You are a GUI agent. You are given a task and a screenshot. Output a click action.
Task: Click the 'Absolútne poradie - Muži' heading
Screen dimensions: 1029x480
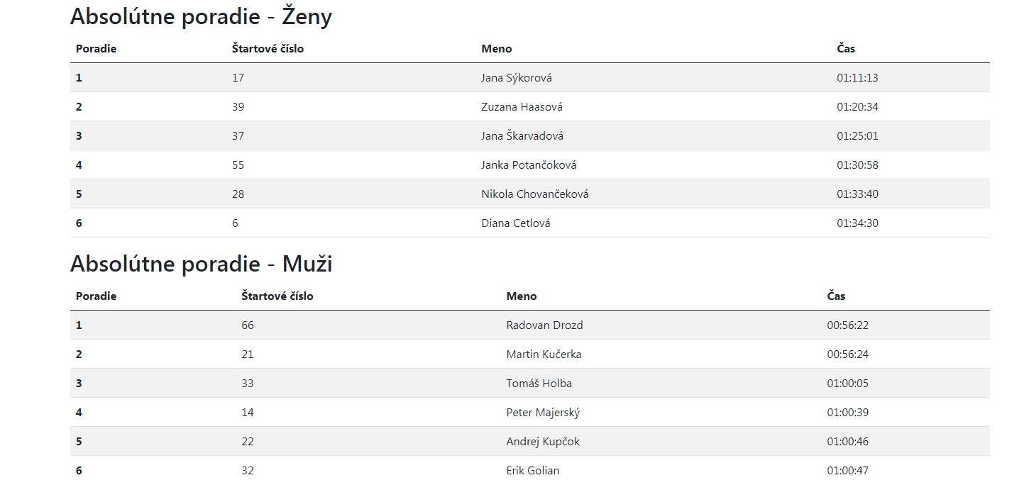click(x=201, y=264)
